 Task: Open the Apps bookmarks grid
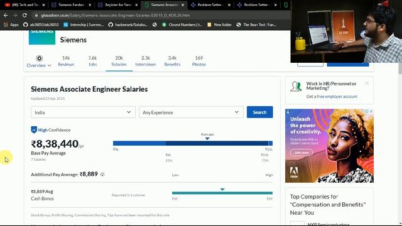pos(11,24)
